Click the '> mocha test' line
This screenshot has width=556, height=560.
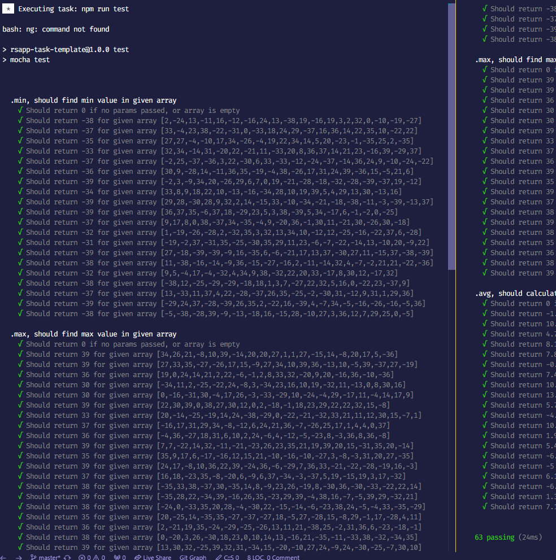[x=26, y=60]
